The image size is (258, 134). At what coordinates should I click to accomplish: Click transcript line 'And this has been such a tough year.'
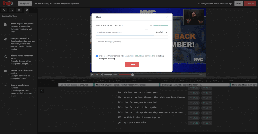click(x=138, y=92)
